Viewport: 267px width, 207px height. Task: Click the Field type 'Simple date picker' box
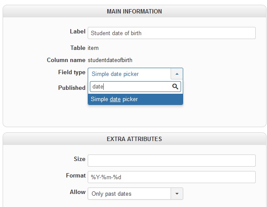click(129, 74)
